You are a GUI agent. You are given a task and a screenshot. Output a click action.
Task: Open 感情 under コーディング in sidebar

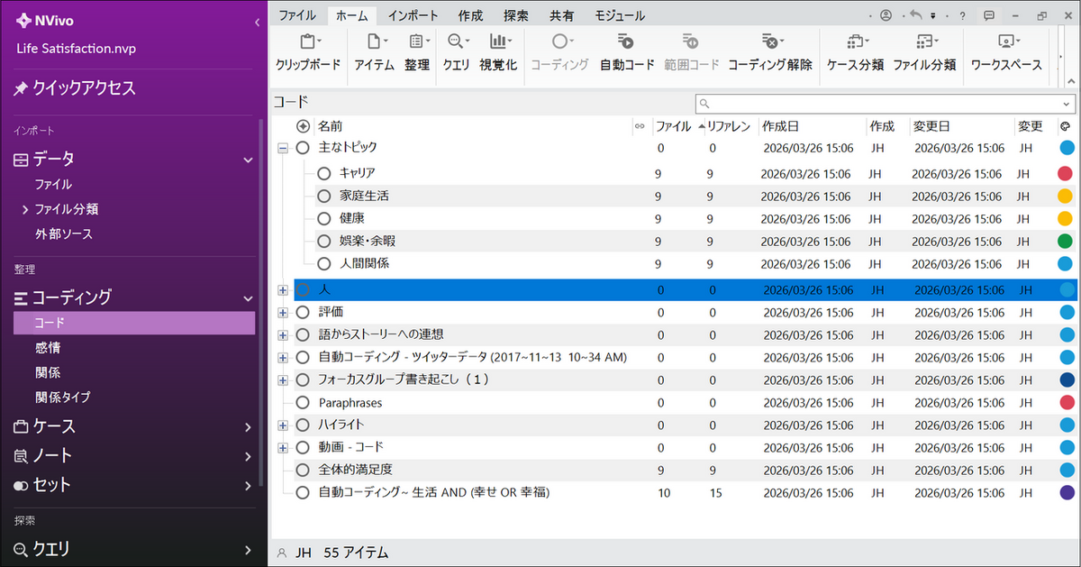[49, 348]
